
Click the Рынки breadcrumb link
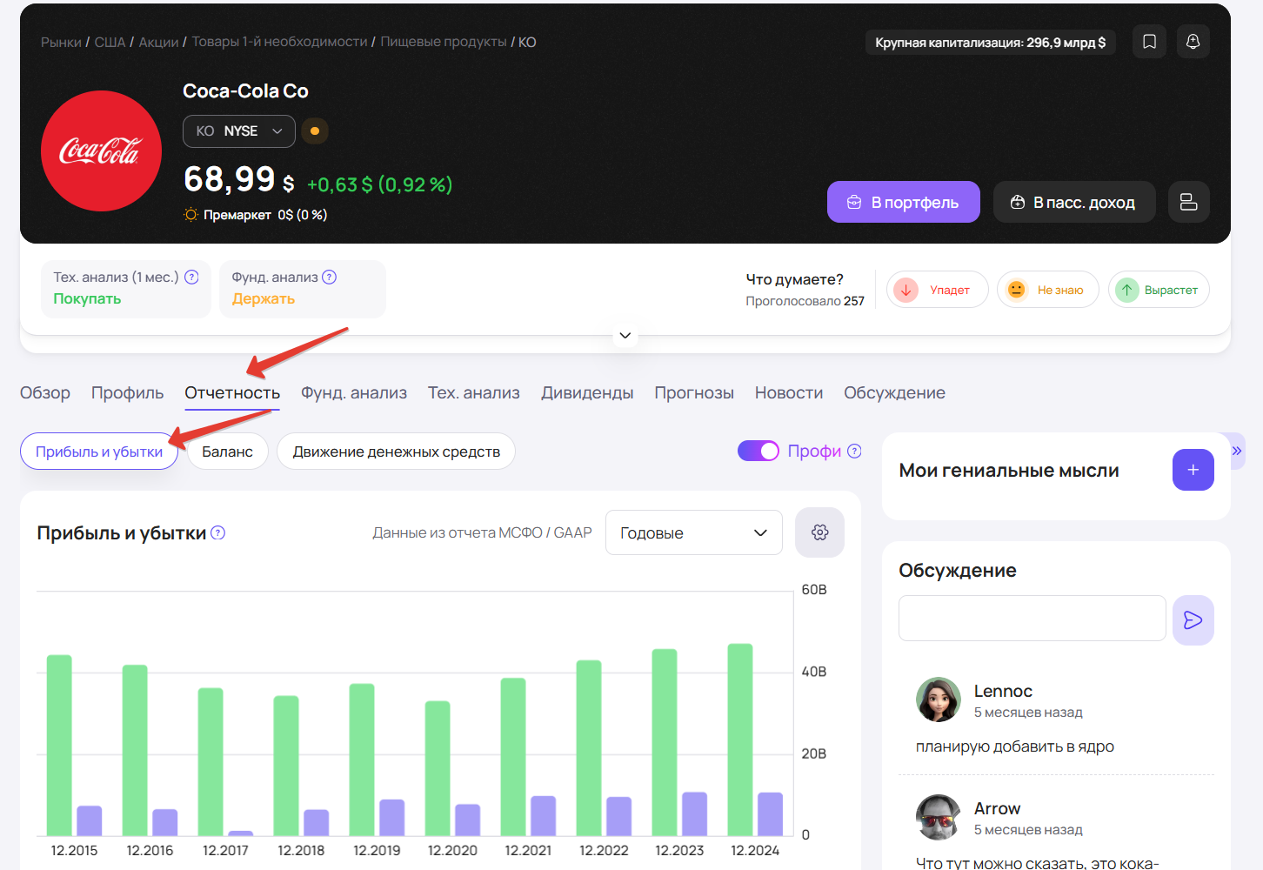(61, 42)
